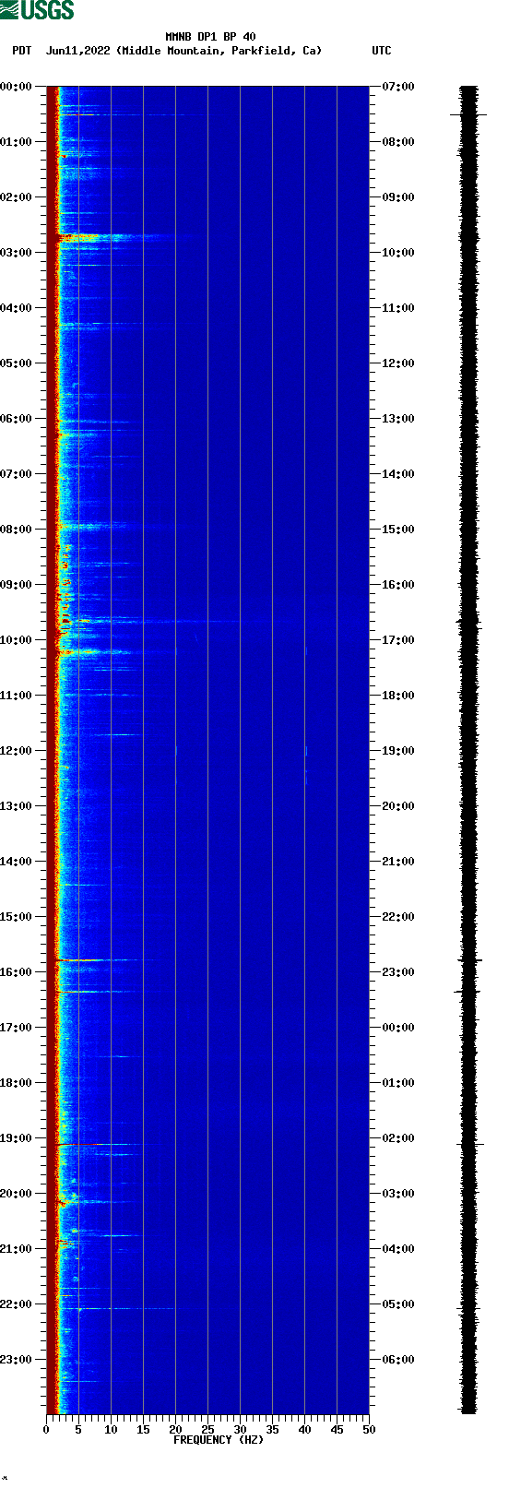The width and height of the screenshot is (509, 1488).
Task: Click the '04:00' label on the UTC axis
Action: pos(398,1249)
